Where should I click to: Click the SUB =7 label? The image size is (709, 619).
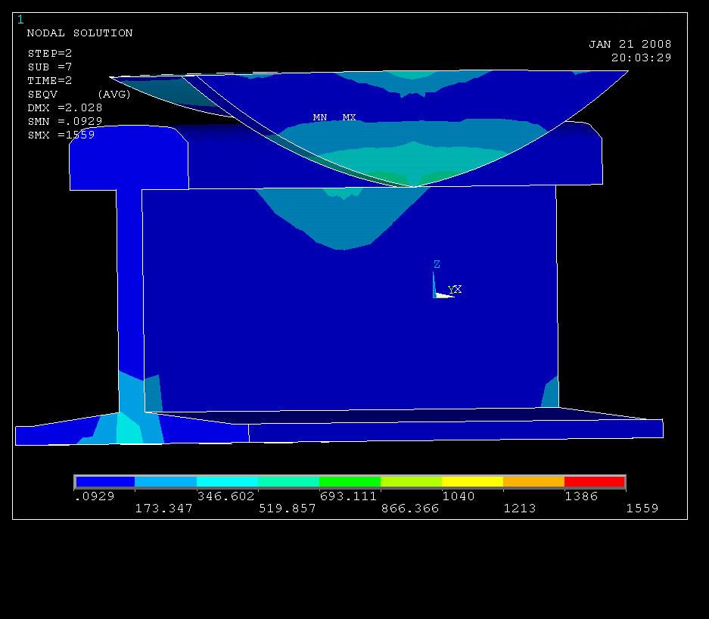coord(50,67)
